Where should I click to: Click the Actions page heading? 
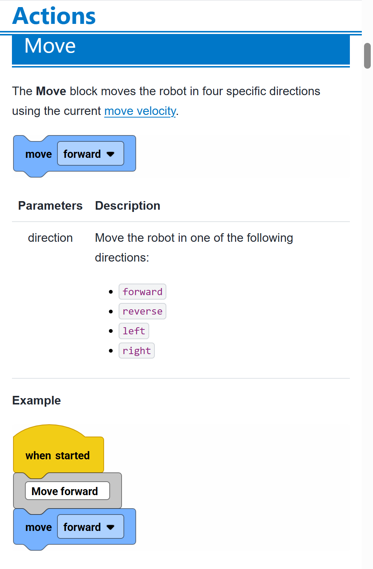pyautogui.click(x=54, y=16)
